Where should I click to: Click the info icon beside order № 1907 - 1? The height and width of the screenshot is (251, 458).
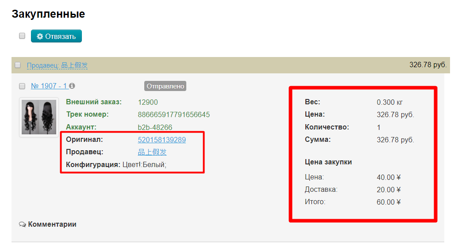pos(72,86)
